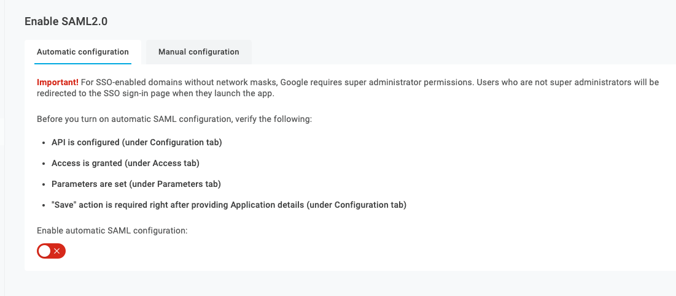Image resolution: width=676 pixels, height=296 pixels.
Task: Click the 'redirected to the SSO sign-in page' text
Action: [x=99, y=94]
